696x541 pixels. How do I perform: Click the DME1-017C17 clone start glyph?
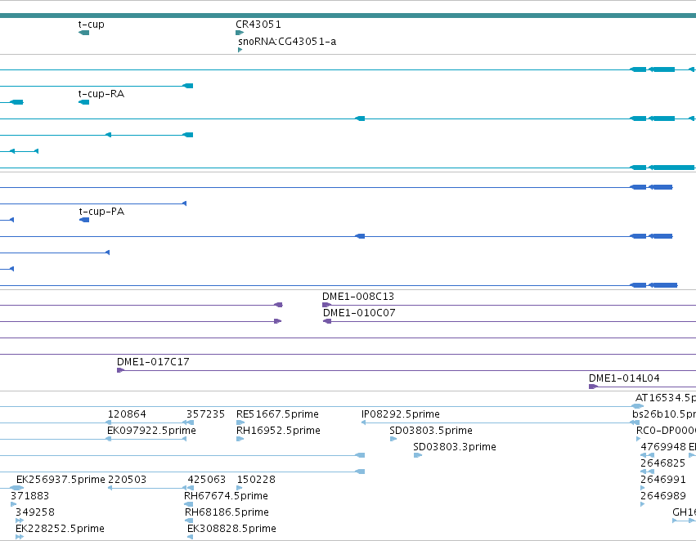click(x=120, y=370)
